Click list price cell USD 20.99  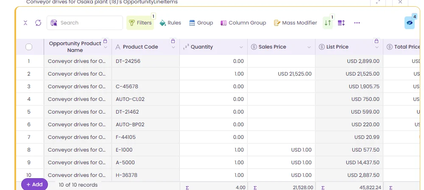coord(349,137)
